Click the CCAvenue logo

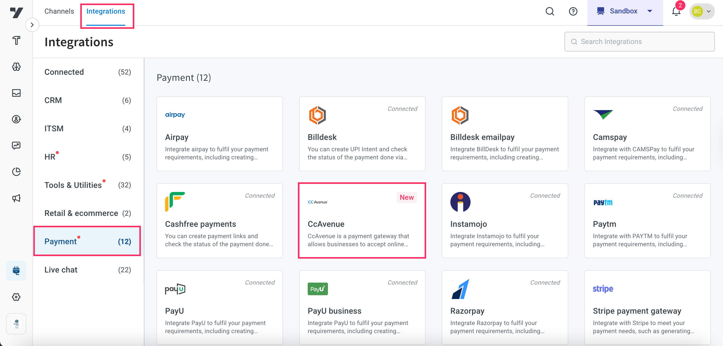tap(317, 202)
